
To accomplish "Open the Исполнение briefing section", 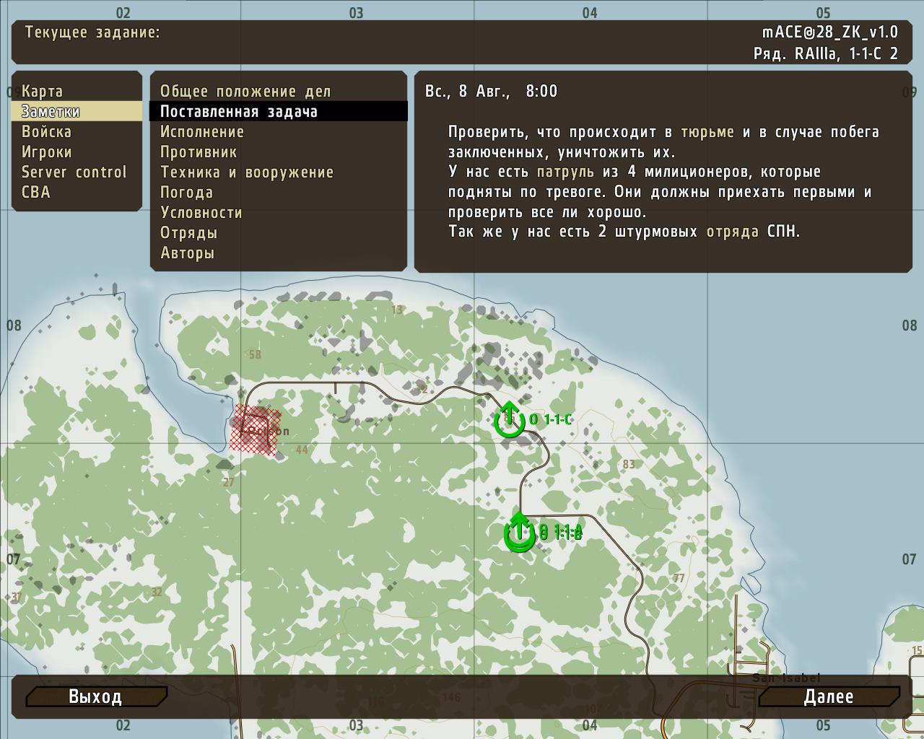I will coord(202,131).
